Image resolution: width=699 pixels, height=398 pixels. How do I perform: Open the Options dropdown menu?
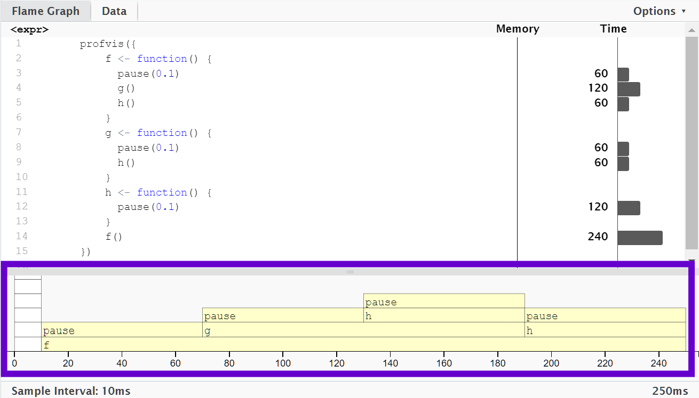(x=660, y=11)
